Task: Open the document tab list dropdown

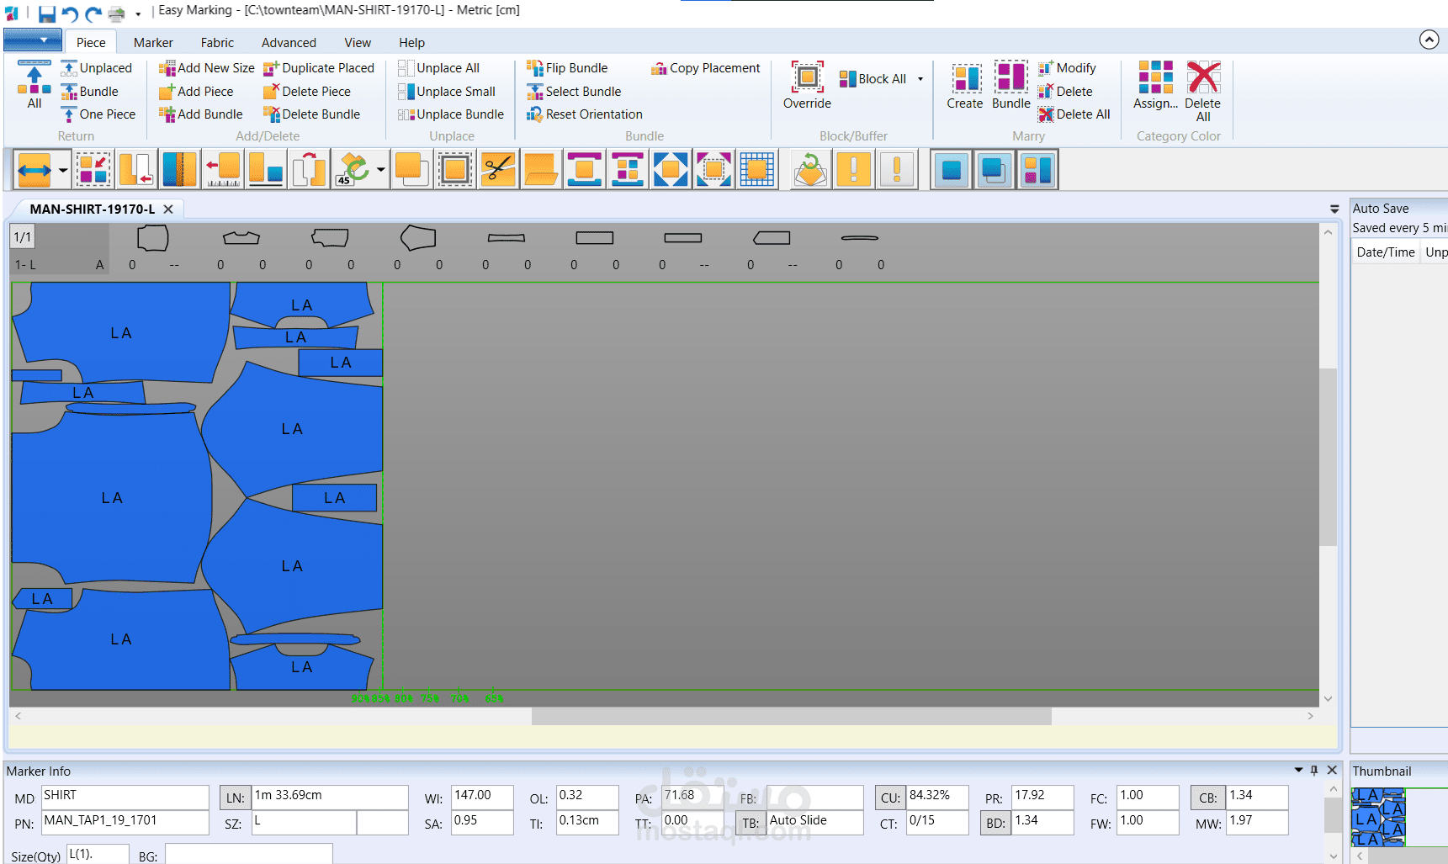Action: [1334, 209]
